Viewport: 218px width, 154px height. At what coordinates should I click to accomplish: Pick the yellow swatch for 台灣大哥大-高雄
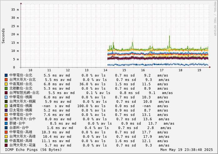[6, 137]
